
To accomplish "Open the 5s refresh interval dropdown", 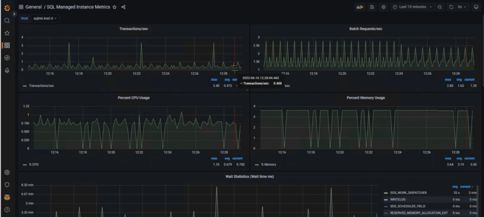I will [463, 7].
